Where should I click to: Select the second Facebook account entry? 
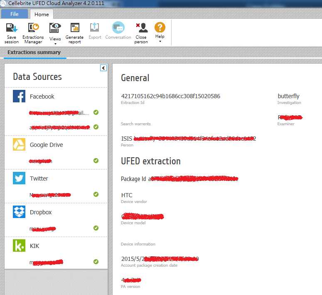click(x=60, y=127)
